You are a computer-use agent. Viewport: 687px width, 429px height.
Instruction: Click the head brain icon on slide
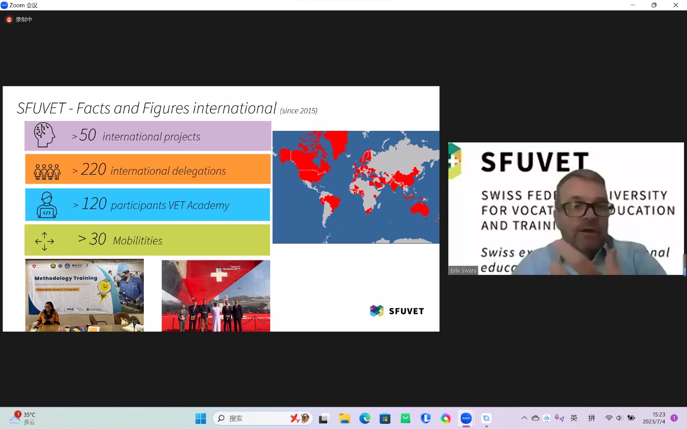pyautogui.click(x=44, y=135)
